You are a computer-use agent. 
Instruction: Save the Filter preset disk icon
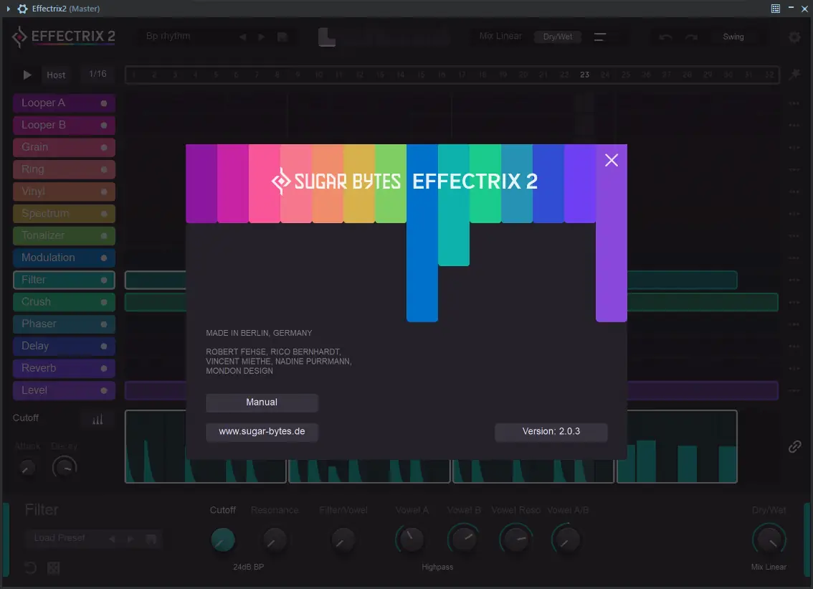[x=151, y=539]
